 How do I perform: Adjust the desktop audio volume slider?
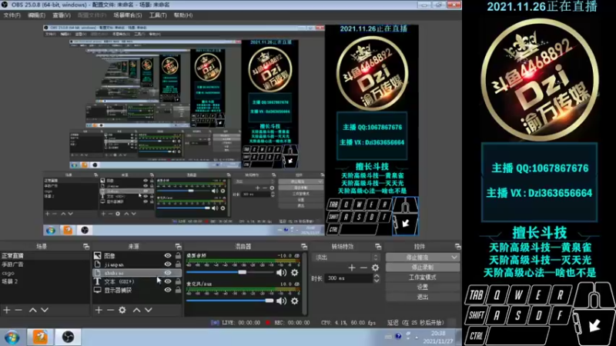[x=229, y=272]
